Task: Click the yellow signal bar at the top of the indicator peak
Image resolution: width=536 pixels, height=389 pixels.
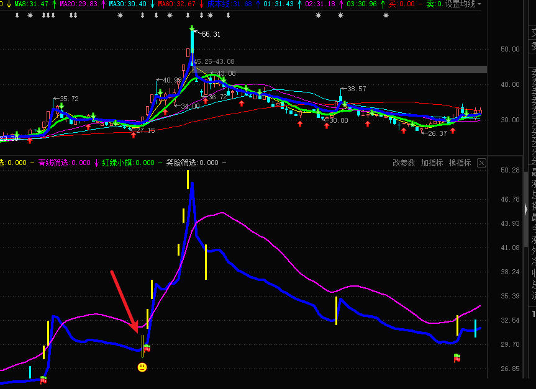Action: [188, 180]
